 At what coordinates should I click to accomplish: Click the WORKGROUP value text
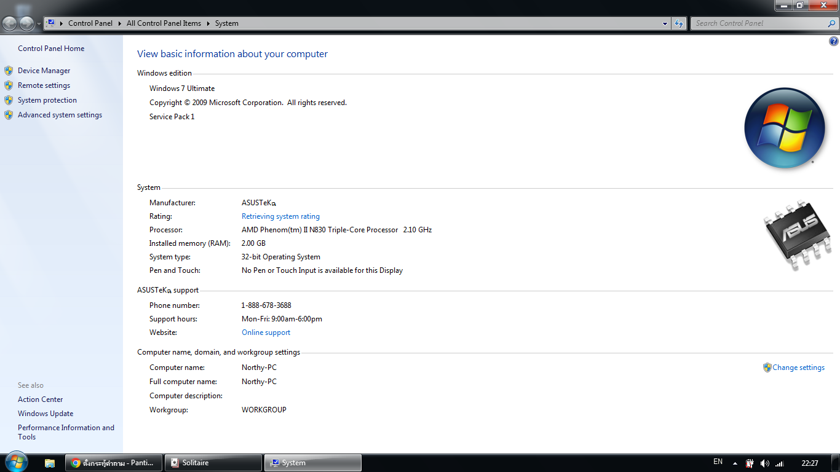click(x=264, y=410)
